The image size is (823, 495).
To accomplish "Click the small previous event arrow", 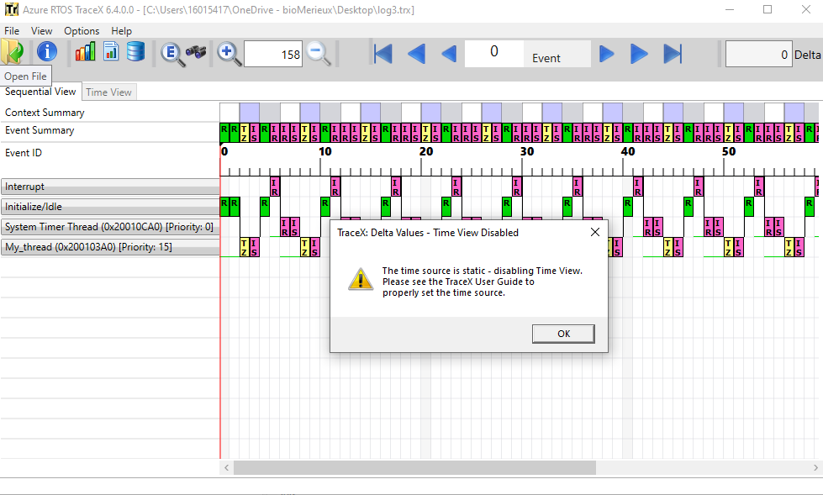I will click(x=449, y=54).
